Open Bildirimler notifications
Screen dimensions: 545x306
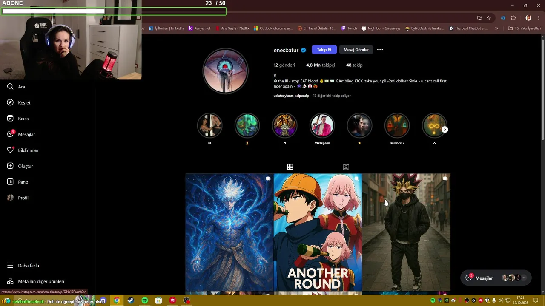[23, 150]
